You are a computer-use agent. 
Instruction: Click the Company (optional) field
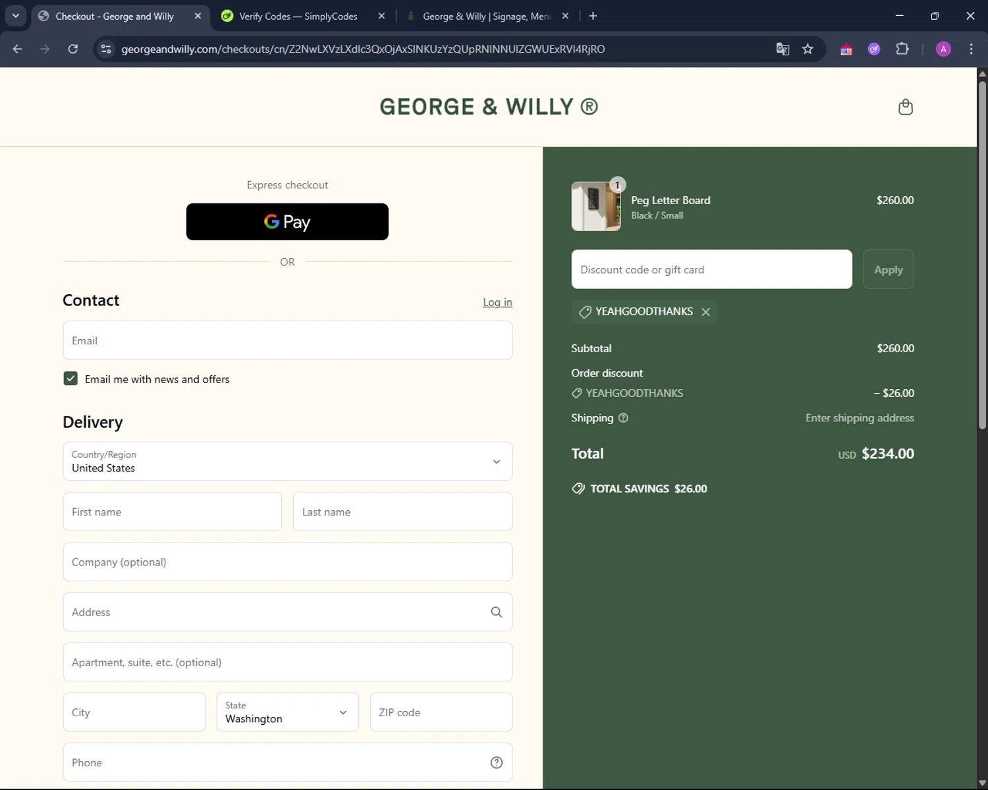click(x=287, y=562)
